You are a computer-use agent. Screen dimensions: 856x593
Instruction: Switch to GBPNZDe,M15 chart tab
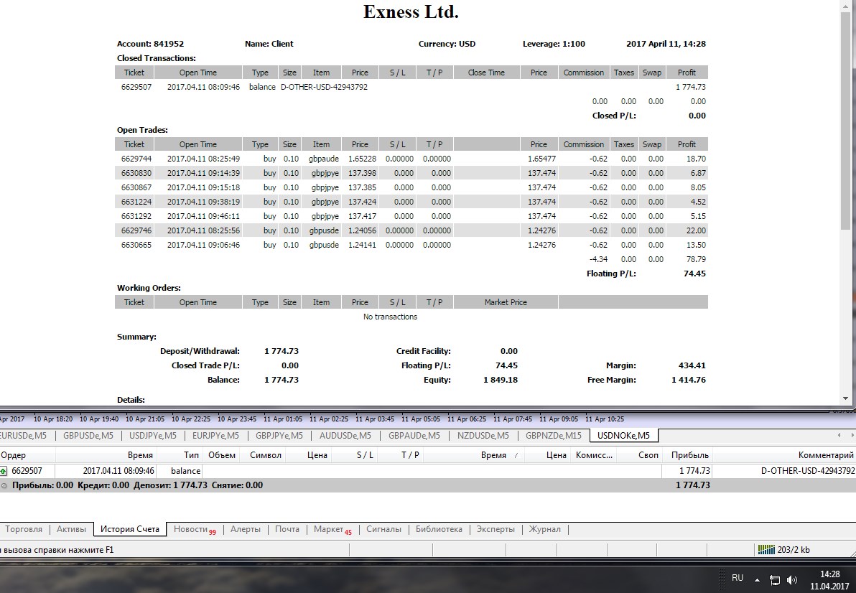click(553, 435)
